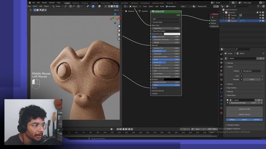Screen dimensions: 266x149
Task: Open the Modifiers wrench tab icon
Action: pyautogui.click(x=221, y=89)
